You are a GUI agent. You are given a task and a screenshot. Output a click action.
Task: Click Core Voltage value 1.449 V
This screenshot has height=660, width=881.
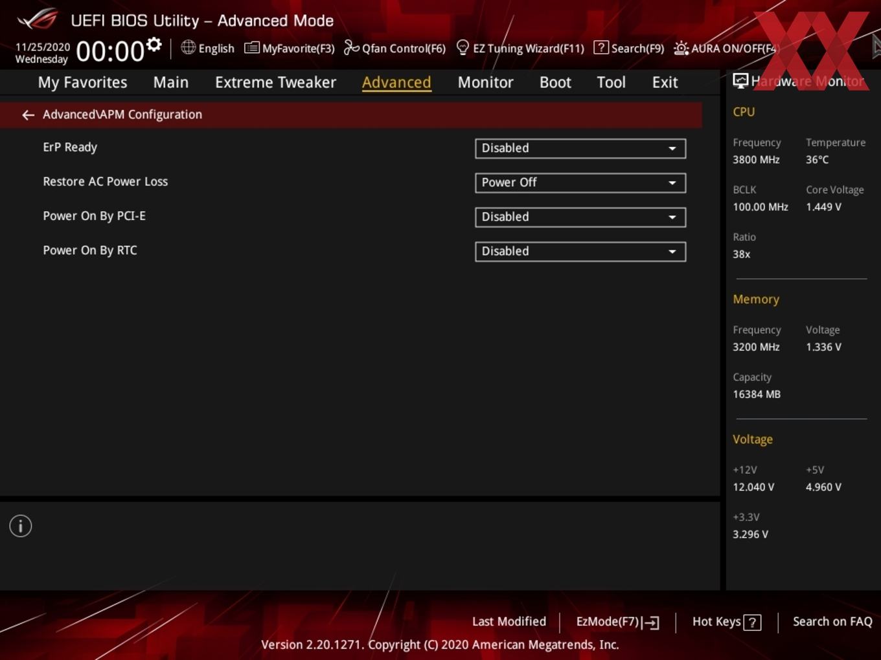[823, 207]
